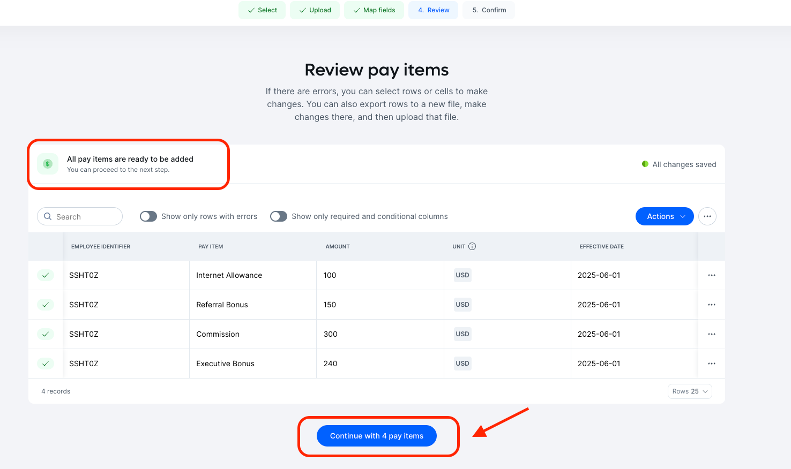Click effective date in Executive Bonus row

[599, 364]
